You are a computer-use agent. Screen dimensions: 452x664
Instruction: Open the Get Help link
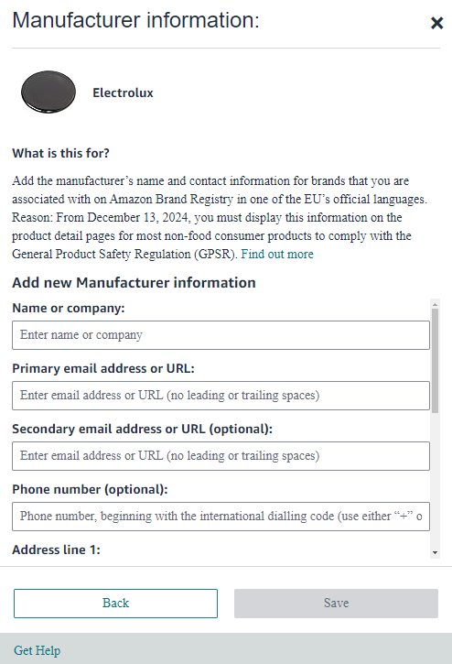point(38,650)
